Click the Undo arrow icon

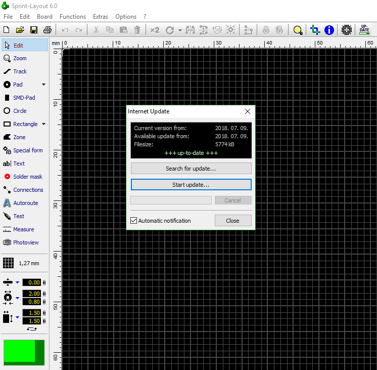[x=65, y=30]
